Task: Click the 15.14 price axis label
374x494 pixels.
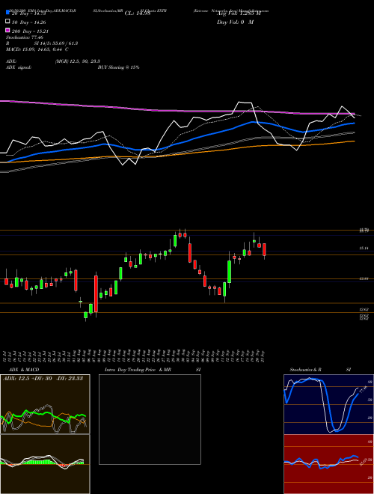Action: click(x=364, y=248)
